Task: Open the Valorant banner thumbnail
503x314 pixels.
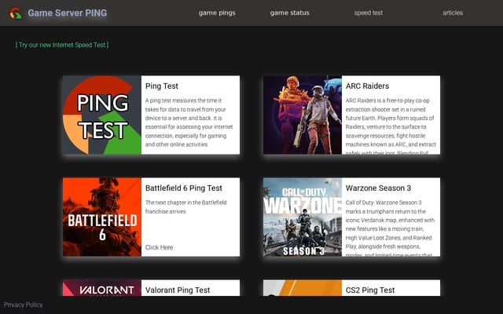Action: (x=102, y=288)
